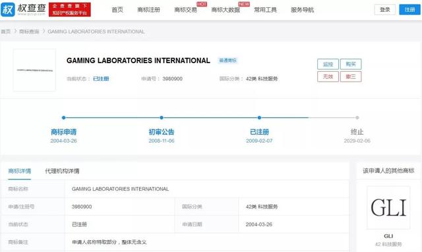Click the 购买 button
The width and height of the screenshot is (422, 252).
pos(351,64)
